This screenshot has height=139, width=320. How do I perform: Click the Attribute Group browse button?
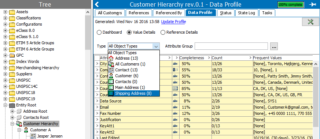[x=274, y=46]
